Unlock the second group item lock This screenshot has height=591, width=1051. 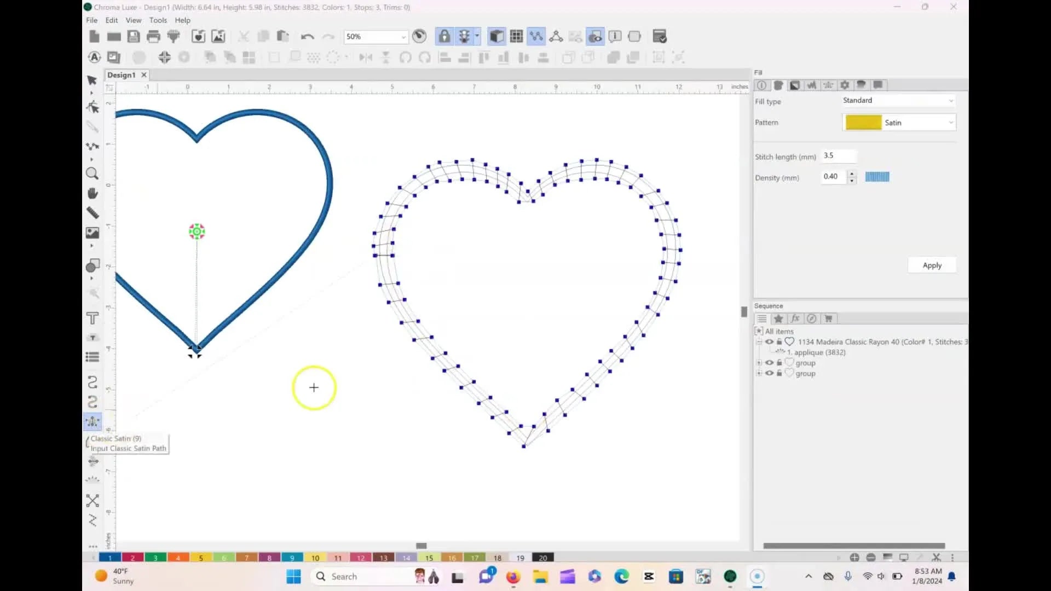point(779,373)
